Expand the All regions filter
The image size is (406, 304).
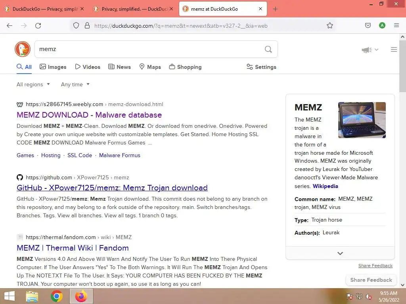point(33,85)
